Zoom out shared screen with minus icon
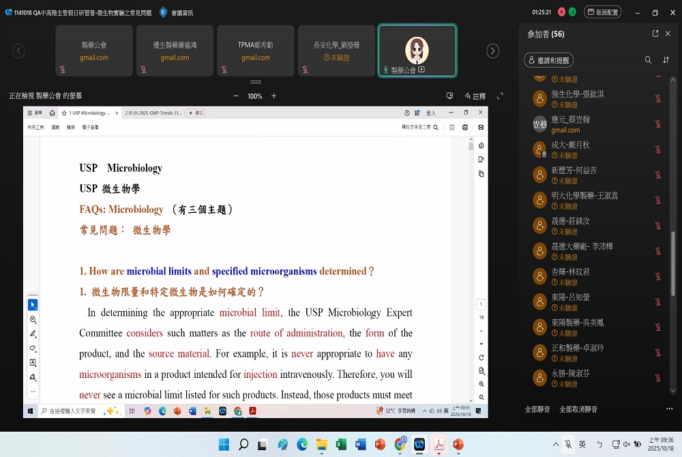The height and width of the screenshot is (457, 682). click(236, 96)
